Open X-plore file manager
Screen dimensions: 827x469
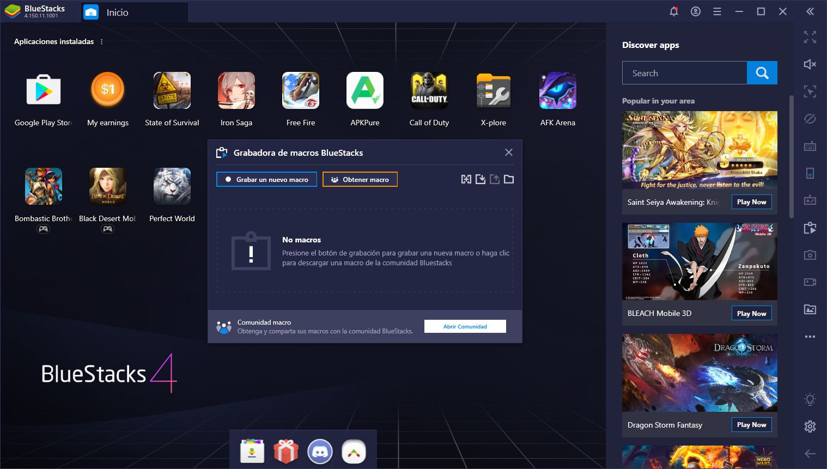click(494, 90)
